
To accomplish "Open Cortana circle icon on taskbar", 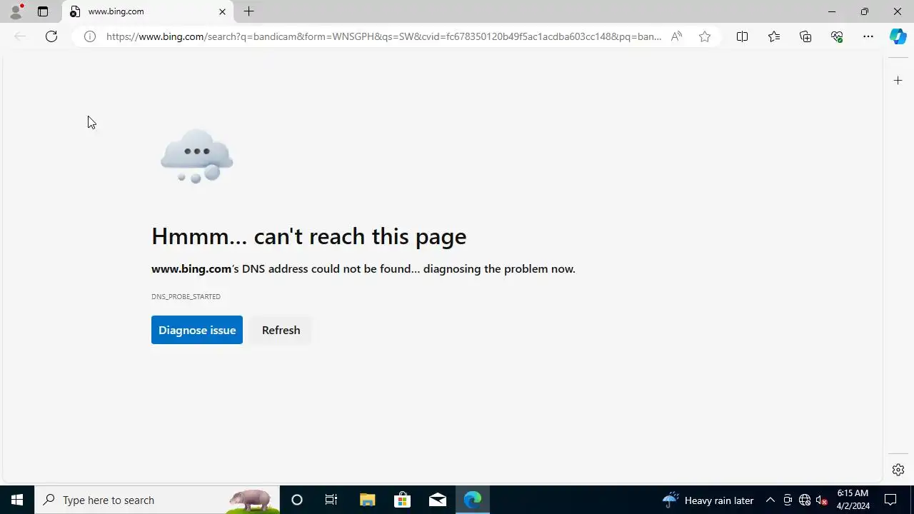I will point(297,500).
